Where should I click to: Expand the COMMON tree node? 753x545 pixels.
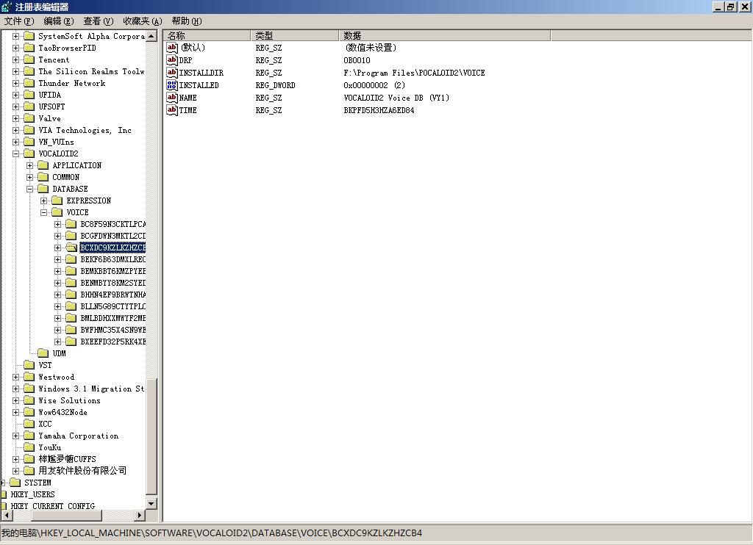click(x=29, y=177)
